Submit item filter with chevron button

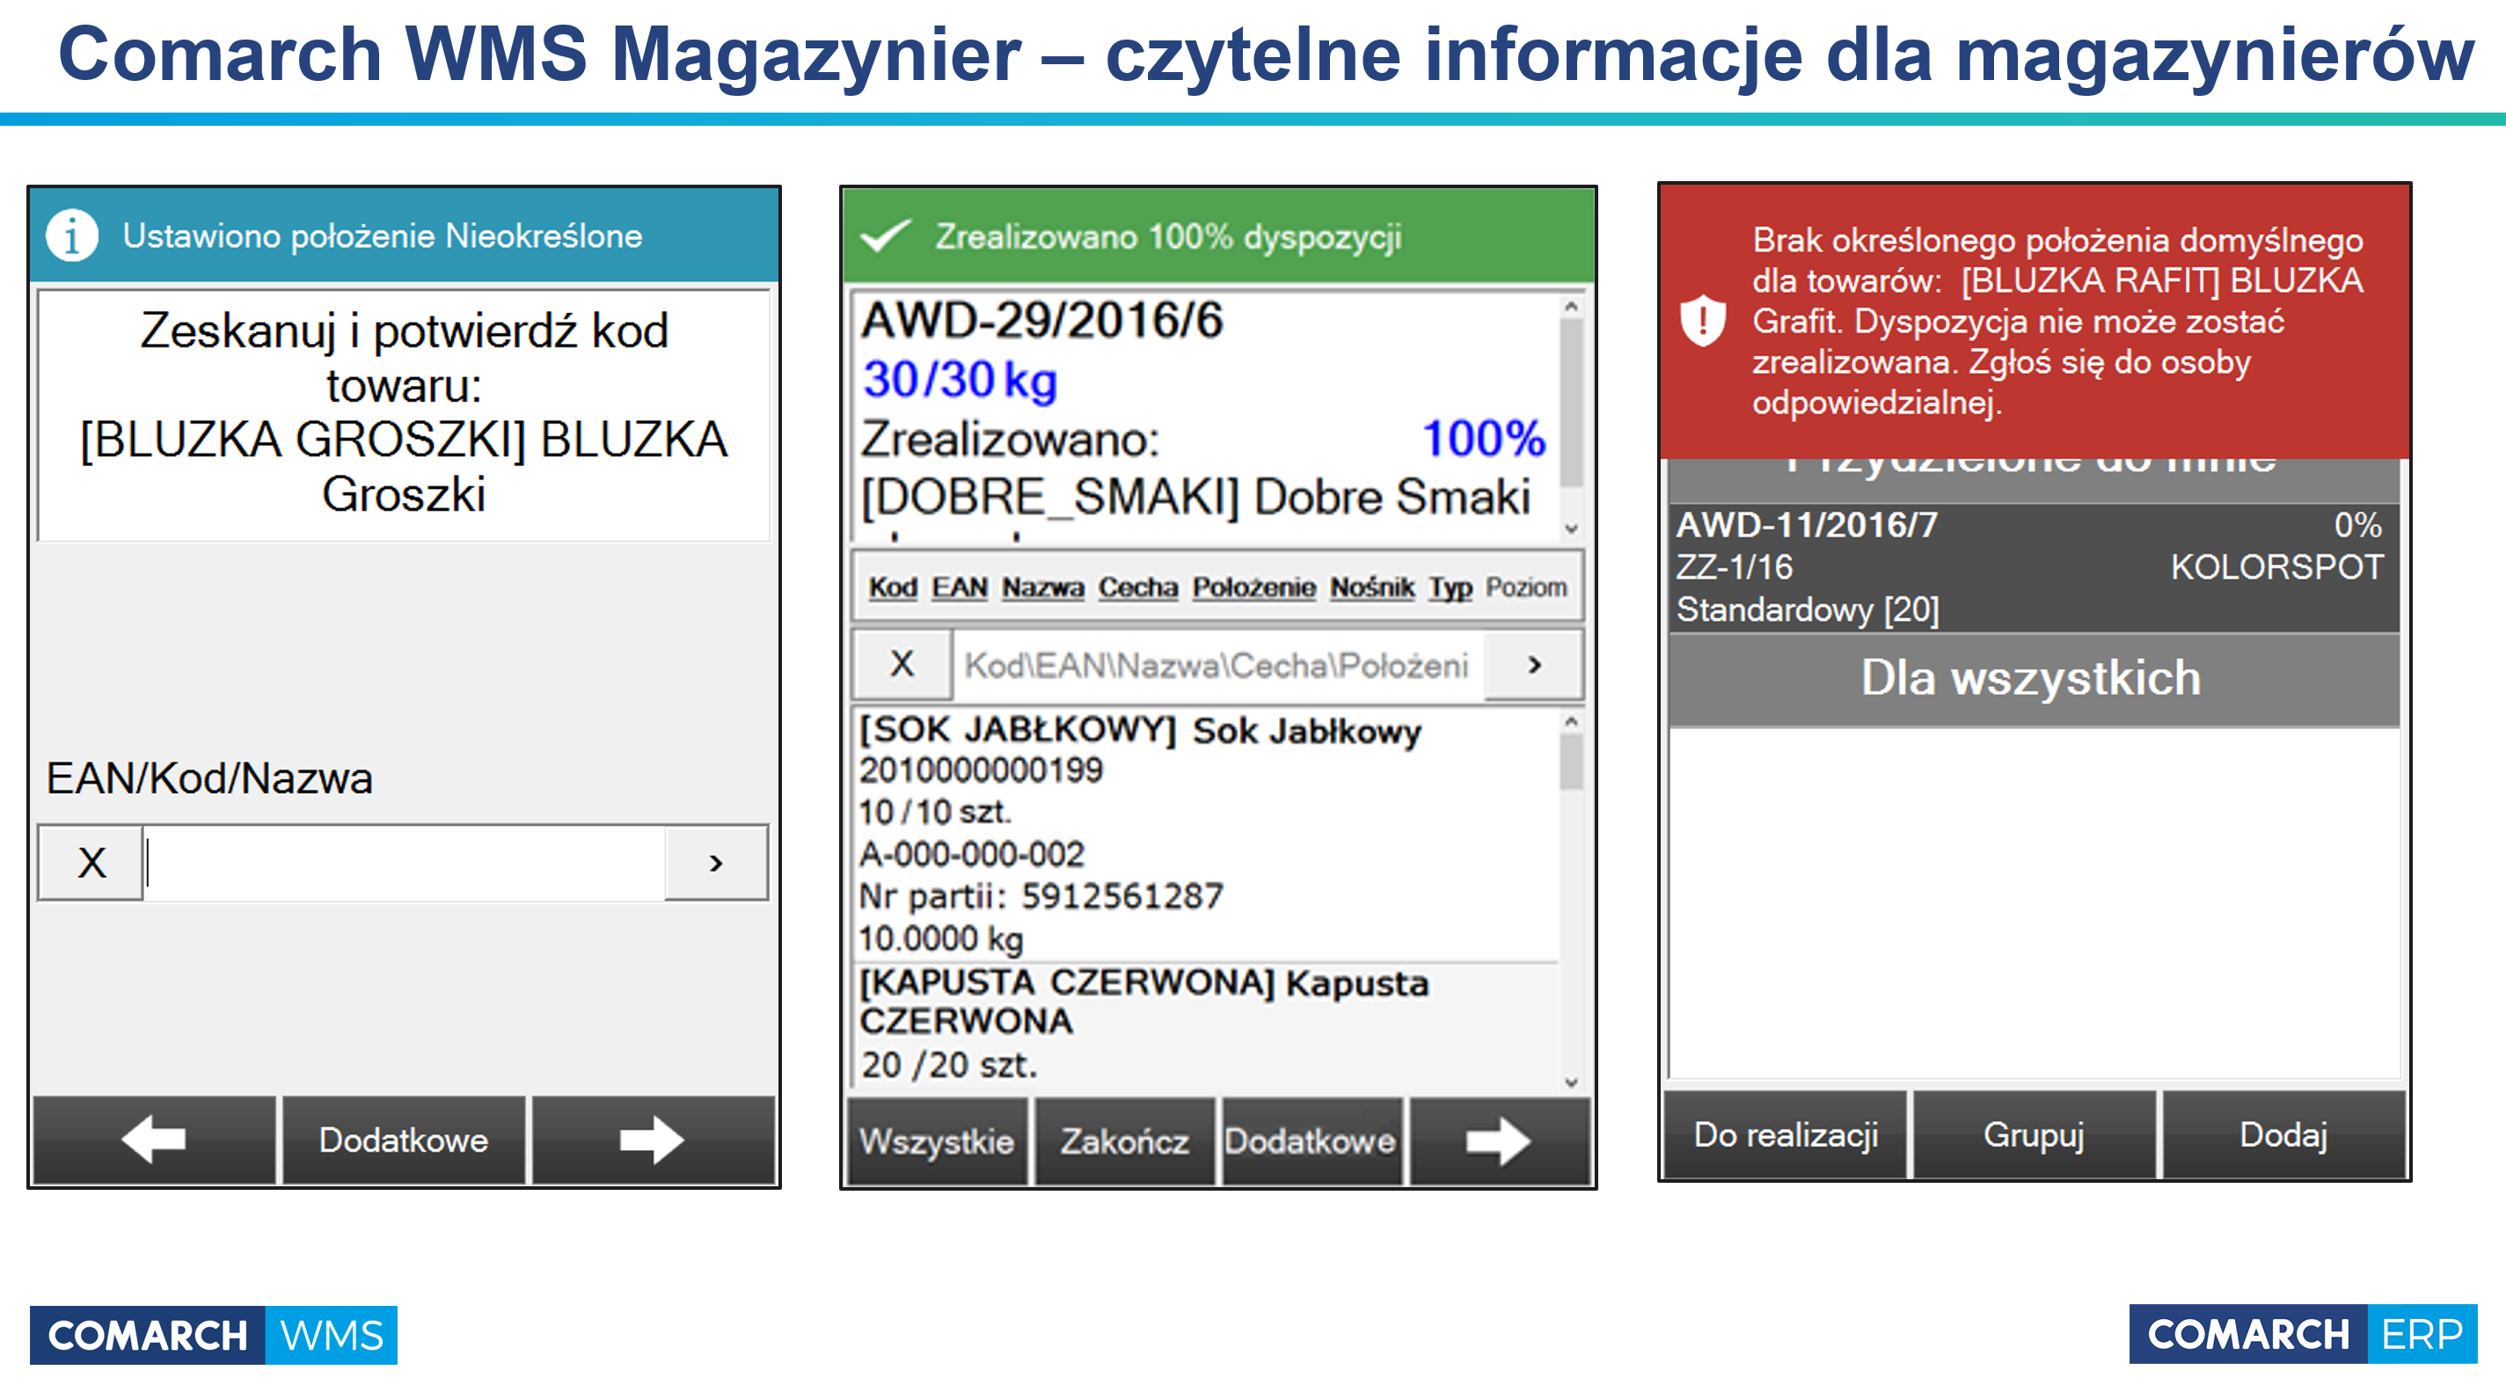1534,664
